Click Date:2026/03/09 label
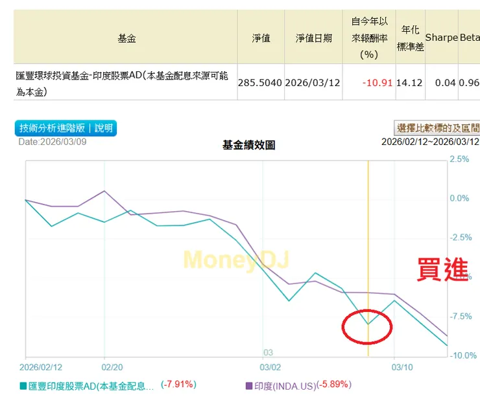 [x=53, y=142]
